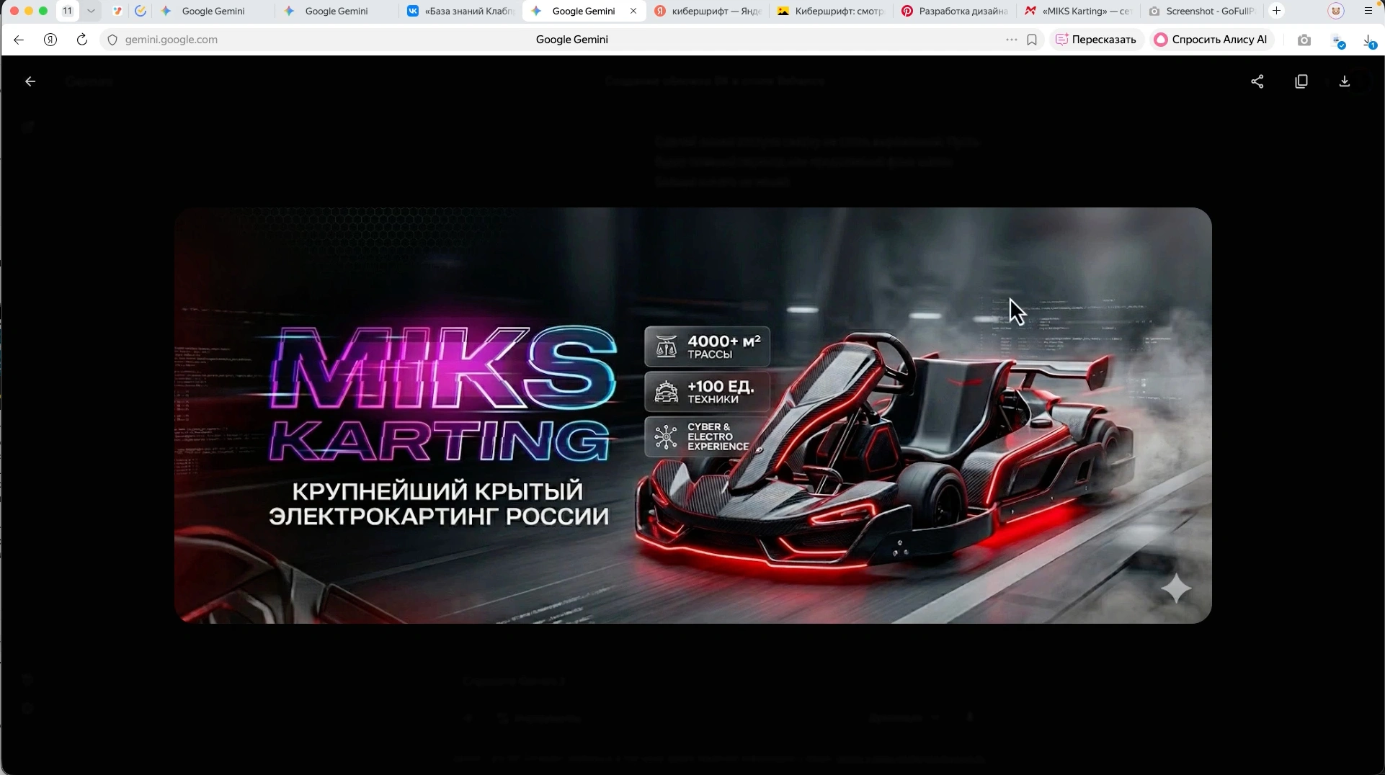Open the browser downloads panel
This screenshot has height=775, width=1385.
point(1368,41)
